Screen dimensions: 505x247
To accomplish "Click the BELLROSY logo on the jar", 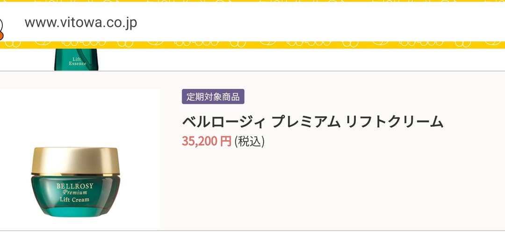I will (75, 185).
